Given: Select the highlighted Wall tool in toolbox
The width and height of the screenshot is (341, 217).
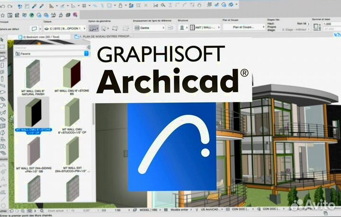Looking at the screenshot, I should (x=3, y=59).
